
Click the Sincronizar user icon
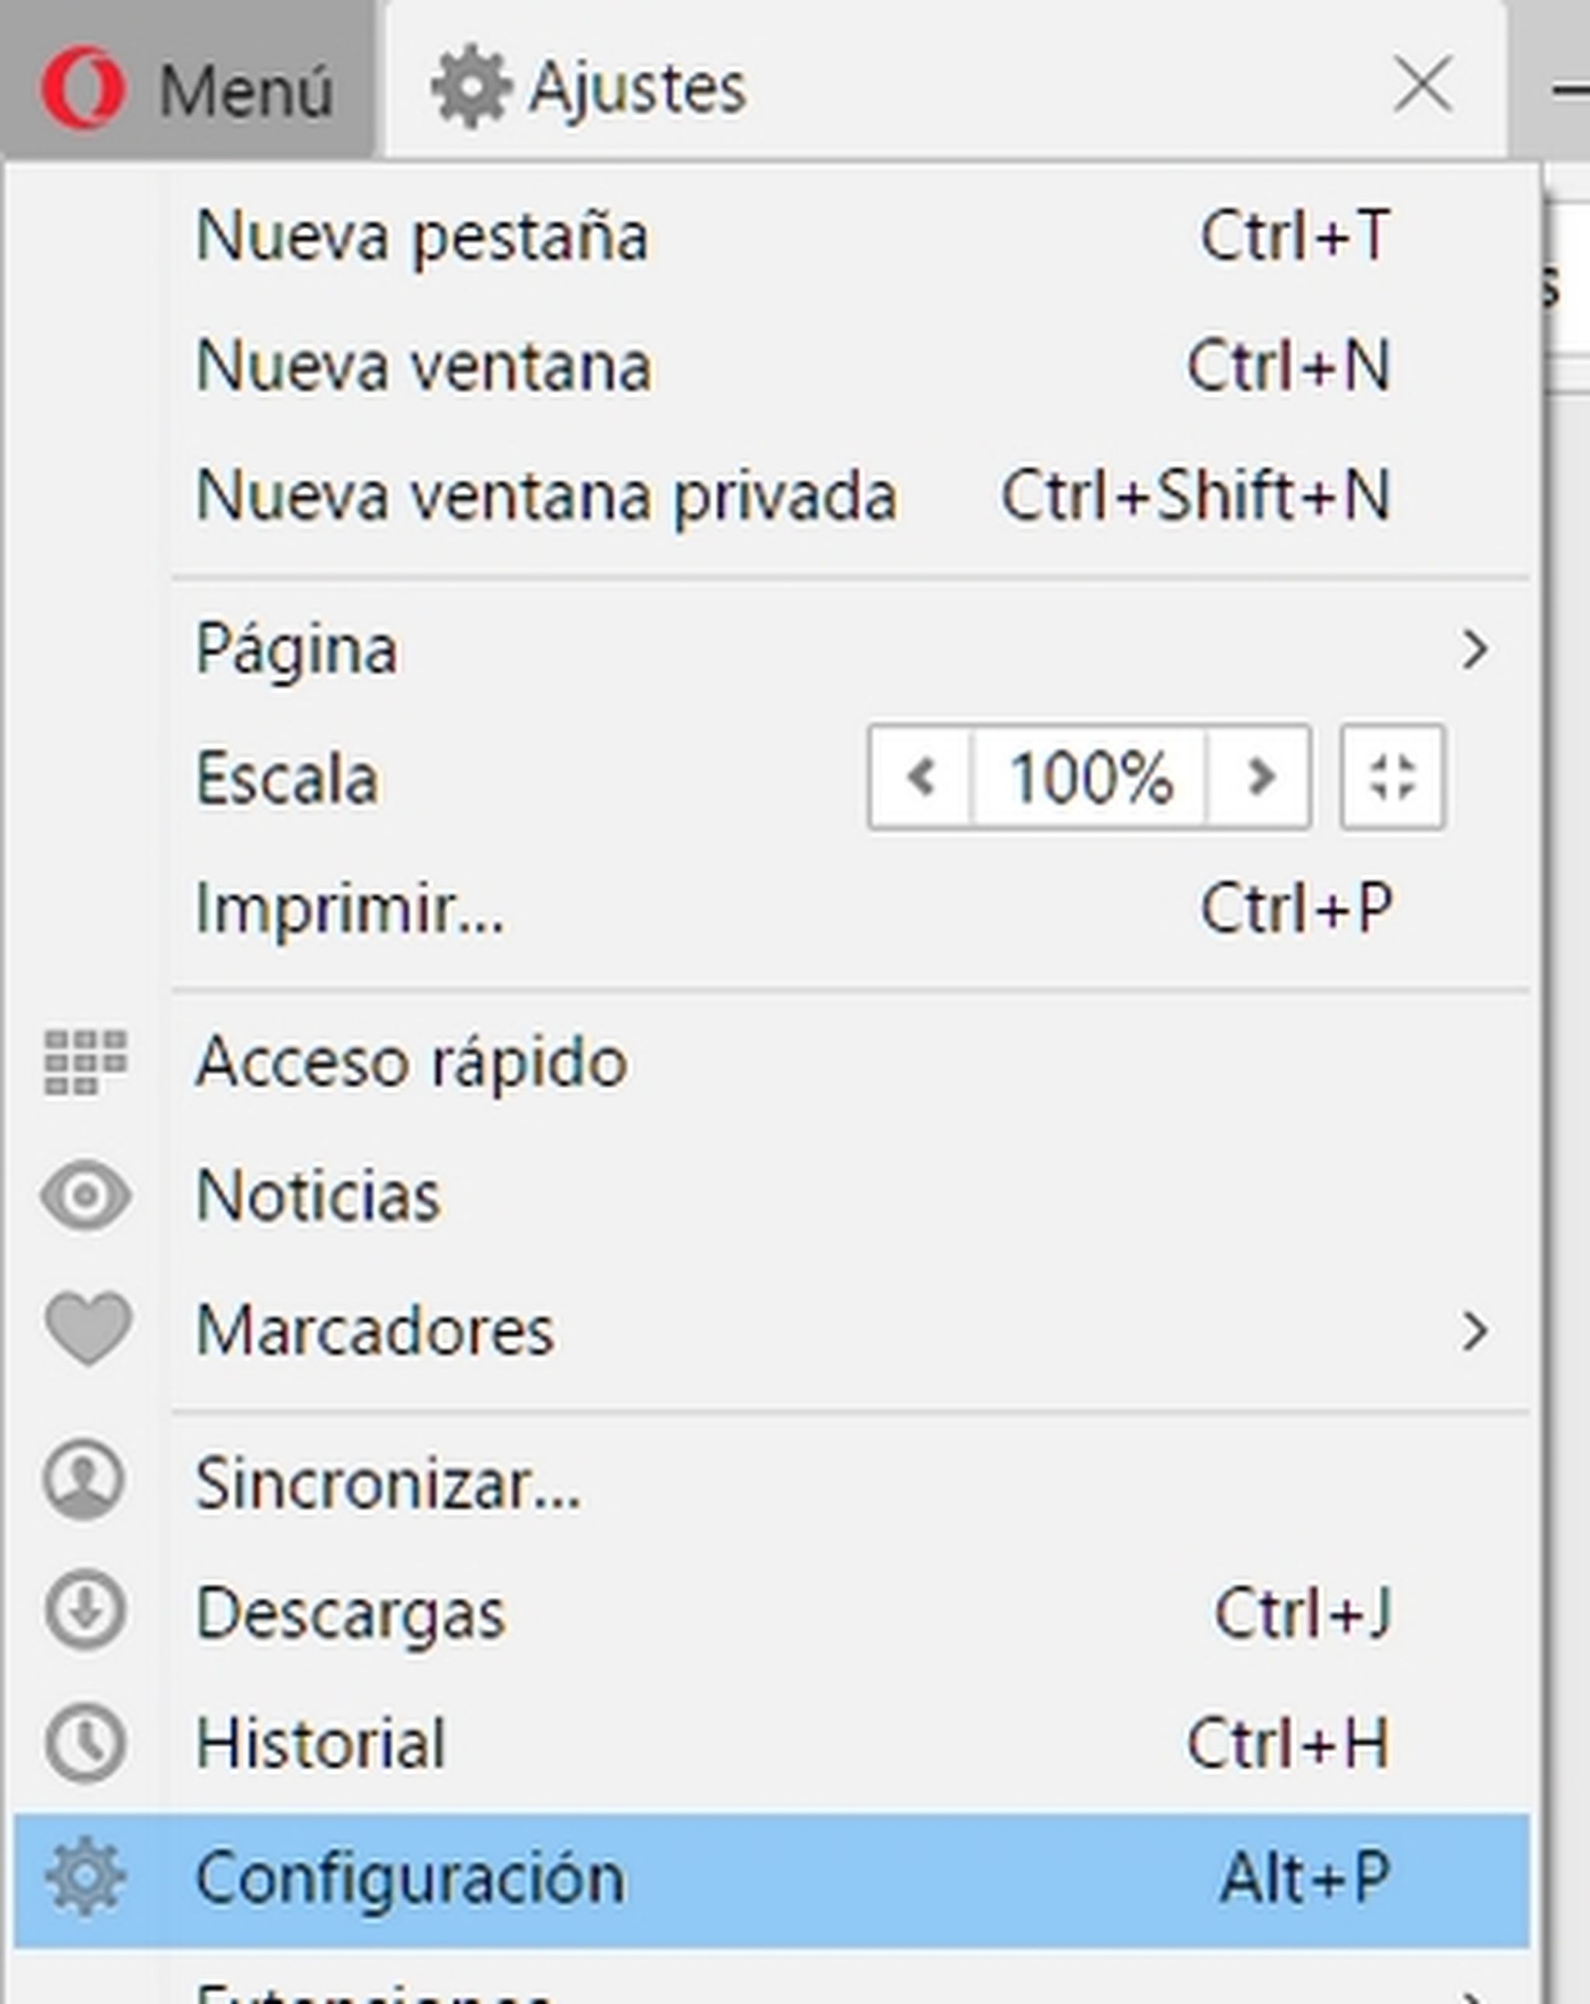point(84,1481)
